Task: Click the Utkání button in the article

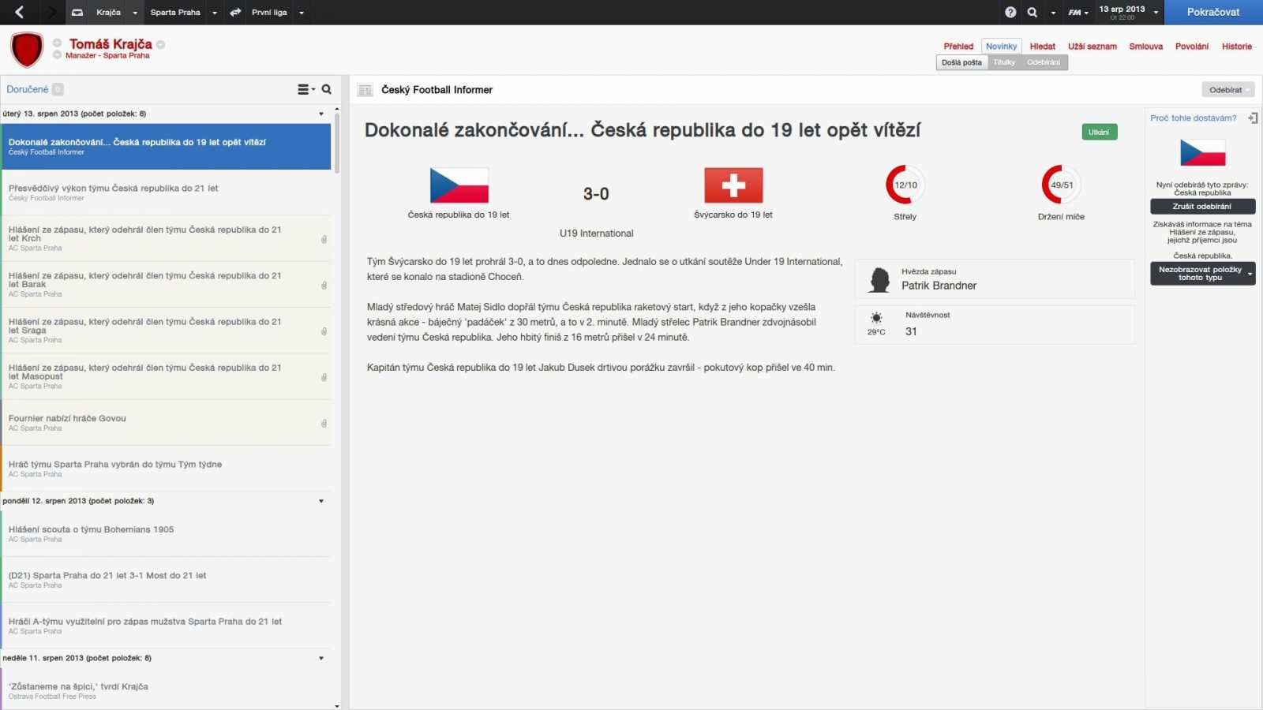Action: pos(1101,131)
